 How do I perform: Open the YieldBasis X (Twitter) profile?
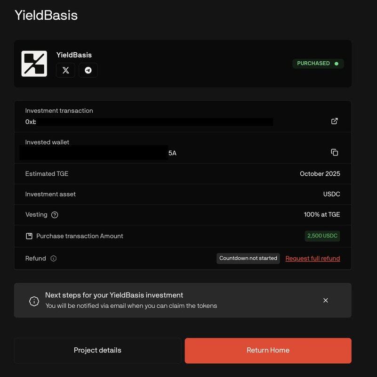[65, 70]
